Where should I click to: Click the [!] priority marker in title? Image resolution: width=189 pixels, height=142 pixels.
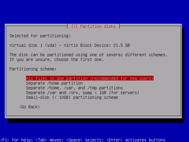(74, 26)
